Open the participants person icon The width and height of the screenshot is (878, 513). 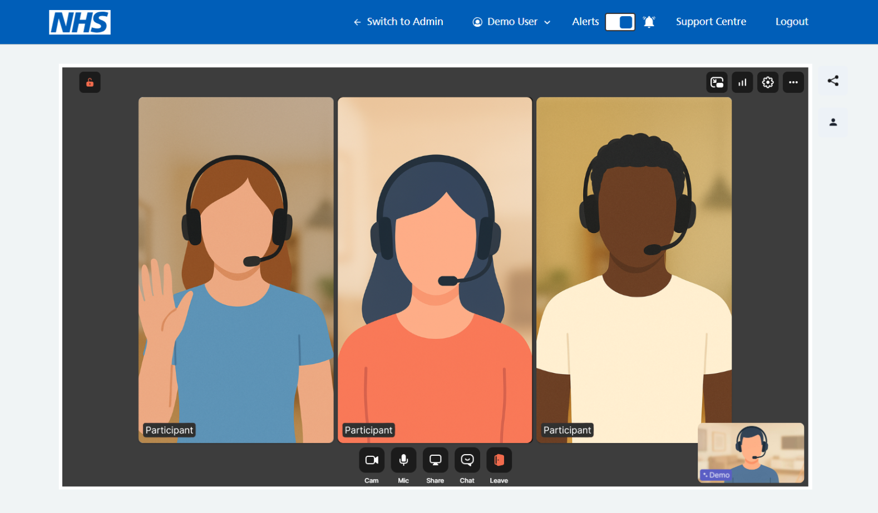pyautogui.click(x=833, y=122)
